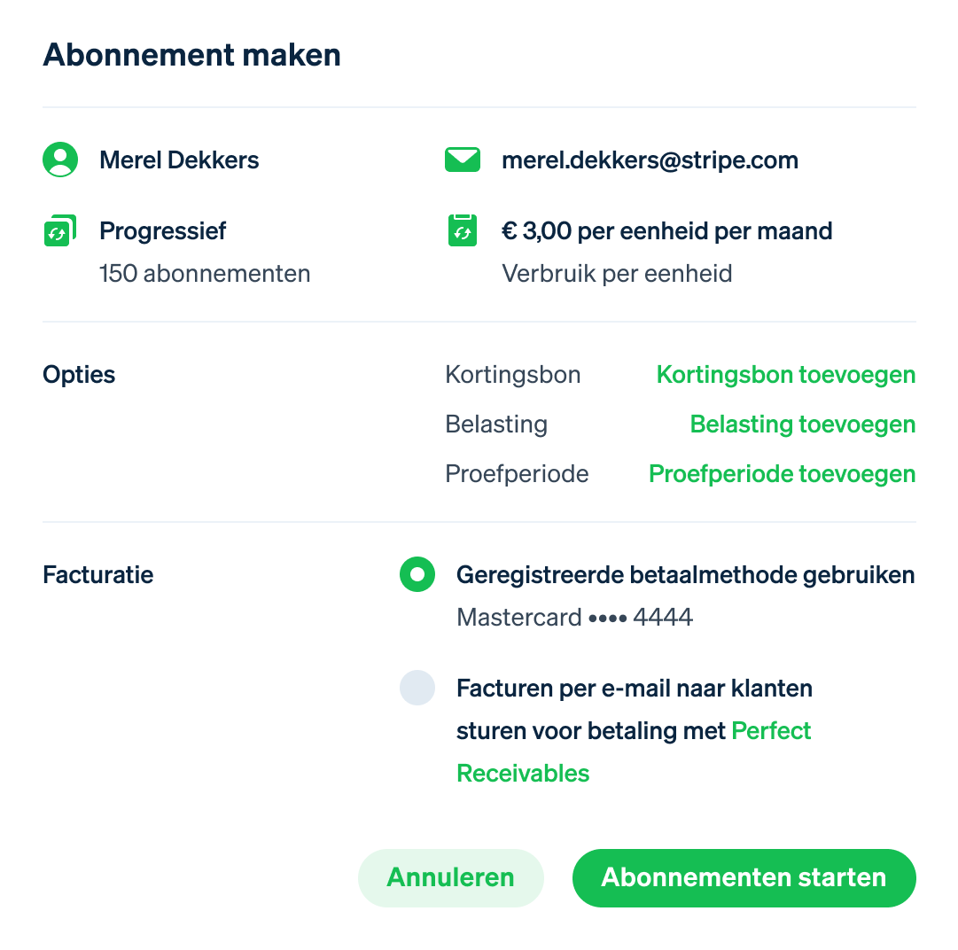This screenshot has height=950, width=958.
Task: Open the Perfect Receivables link
Action: click(634, 752)
